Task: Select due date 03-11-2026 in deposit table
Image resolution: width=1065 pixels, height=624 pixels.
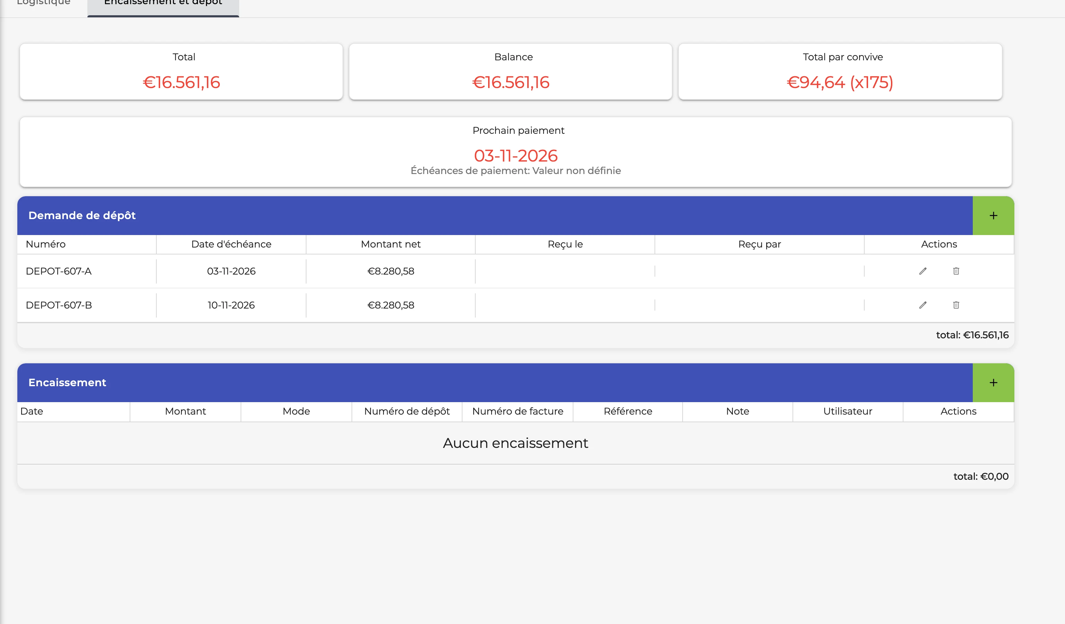Action: pos(231,271)
